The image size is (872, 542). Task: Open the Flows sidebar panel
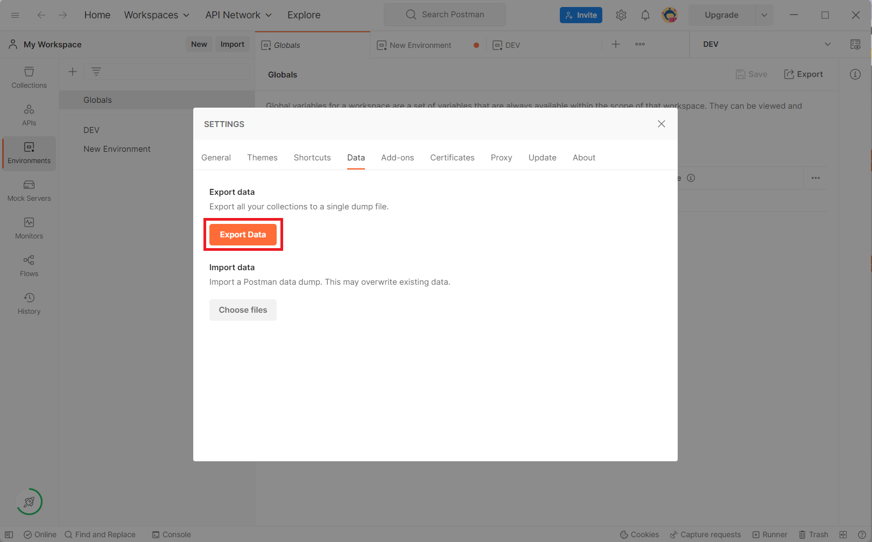pos(29,266)
